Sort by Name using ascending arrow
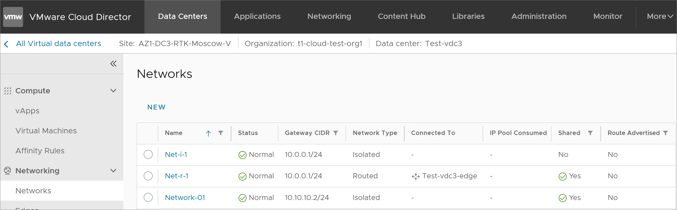The width and height of the screenshot is (677, 210). tap(208, 133)
